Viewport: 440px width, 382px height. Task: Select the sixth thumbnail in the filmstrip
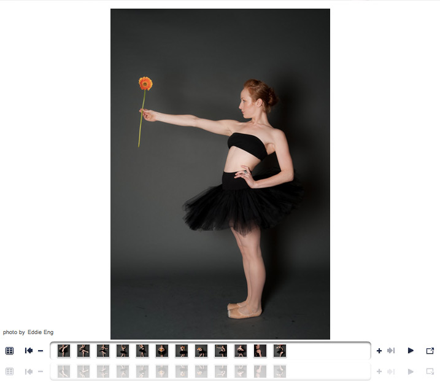(162, 351)
